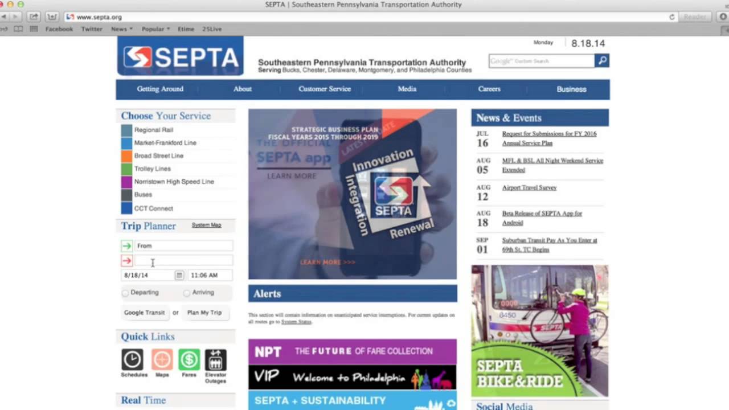This screenshot has width=729, height=410.
Task: Click the From input field
Action: [x=183, y=246]
